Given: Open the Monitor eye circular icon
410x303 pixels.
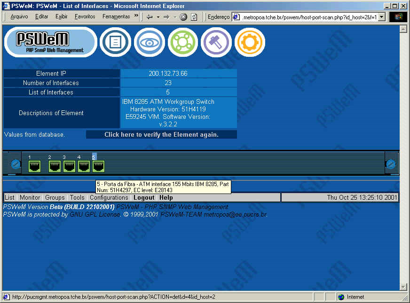Looking at the screenshot, I should point(149,42).
